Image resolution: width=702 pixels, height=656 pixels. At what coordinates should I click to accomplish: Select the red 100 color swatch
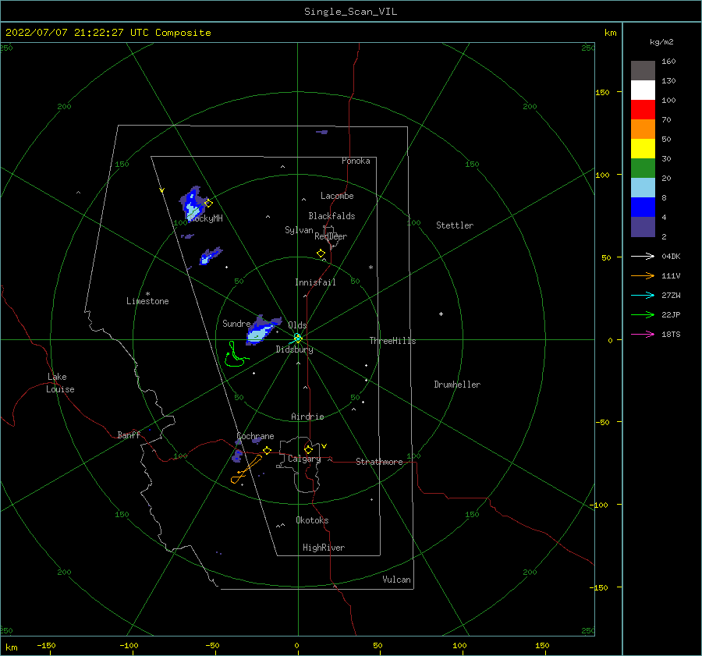coord(643,109)
